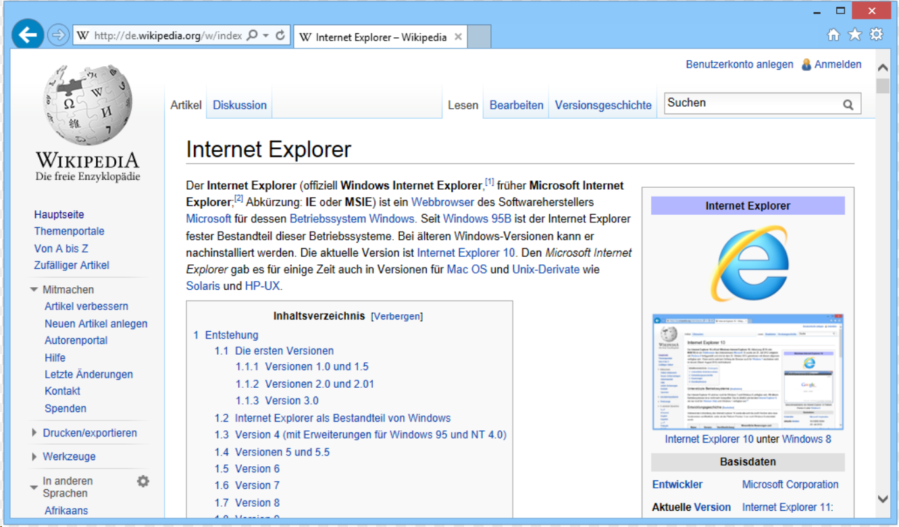Open the Internet Explorer 10 screenshot thumbnail
Image resolution: width=899 pixels, height=527 pixels.
748,372
